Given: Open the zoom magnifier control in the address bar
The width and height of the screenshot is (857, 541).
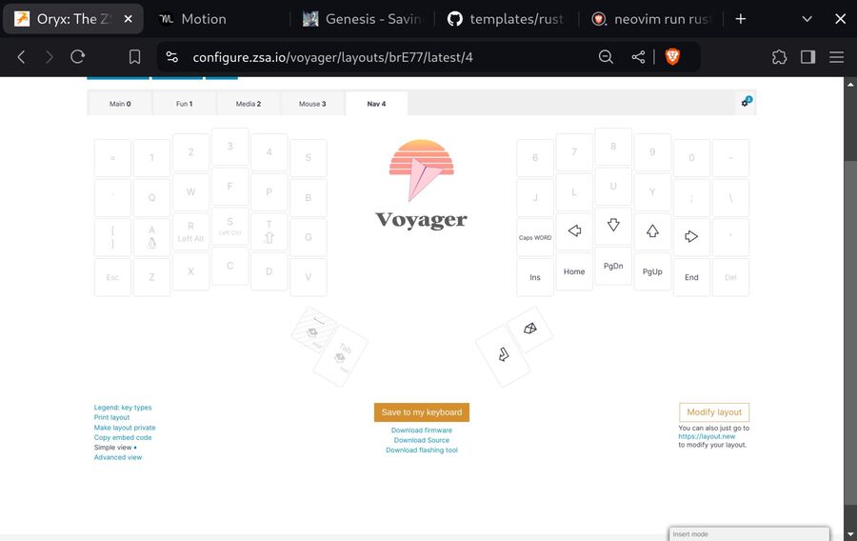Looking at the screenshot, I should coord(606,57).
